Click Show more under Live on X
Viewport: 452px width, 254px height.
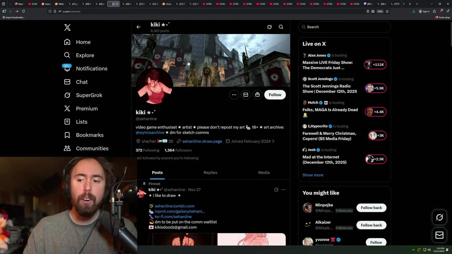(313, 175)
